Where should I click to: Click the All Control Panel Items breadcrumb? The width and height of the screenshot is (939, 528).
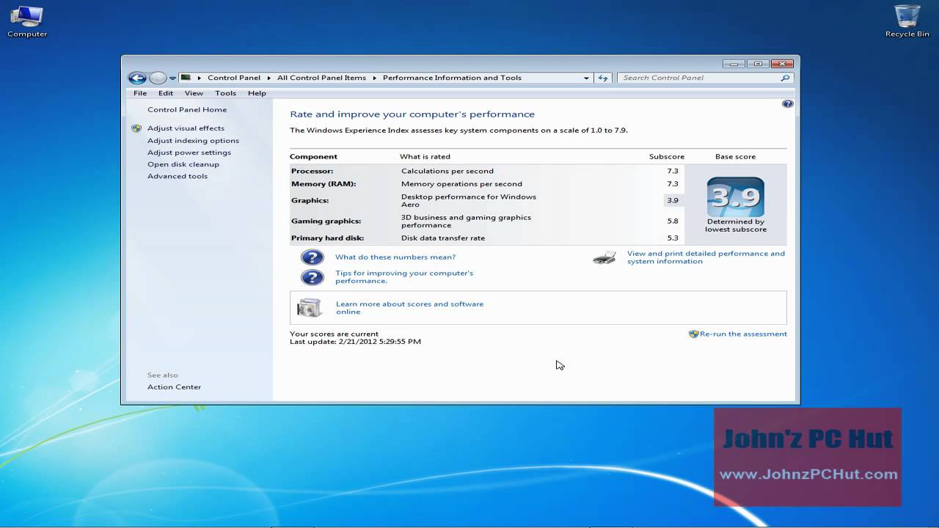point(321,78)
